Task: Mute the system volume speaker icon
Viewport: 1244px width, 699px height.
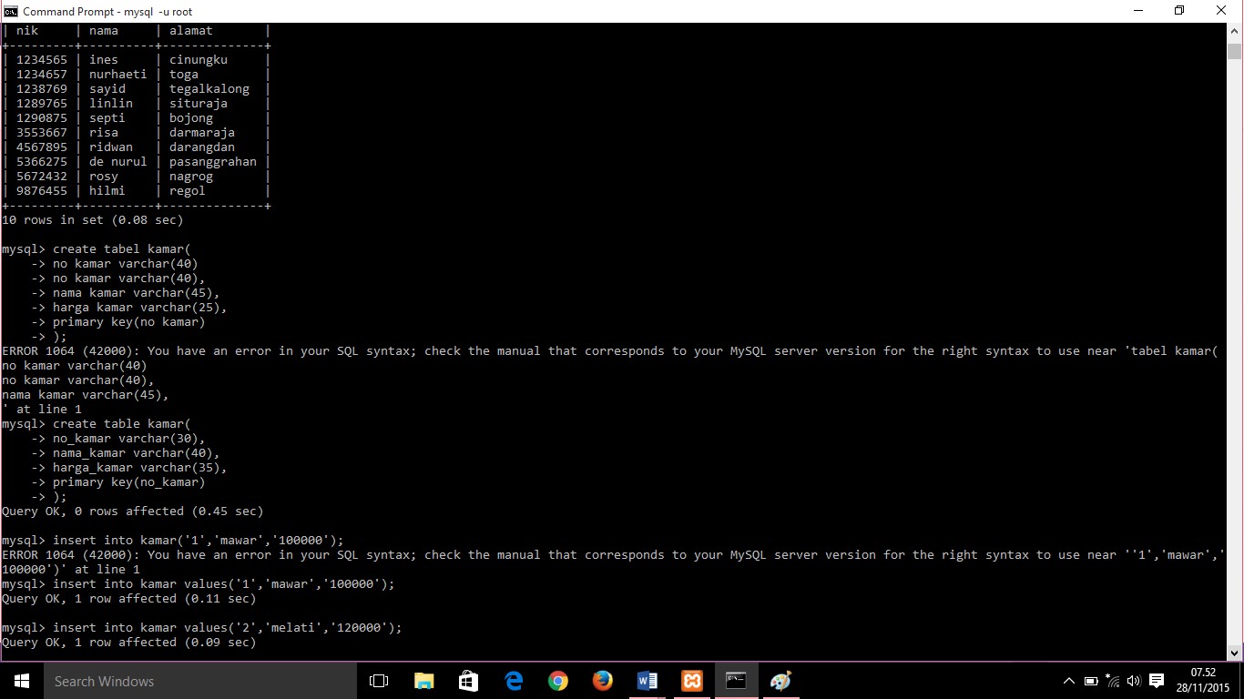Action: [1132, 681]
